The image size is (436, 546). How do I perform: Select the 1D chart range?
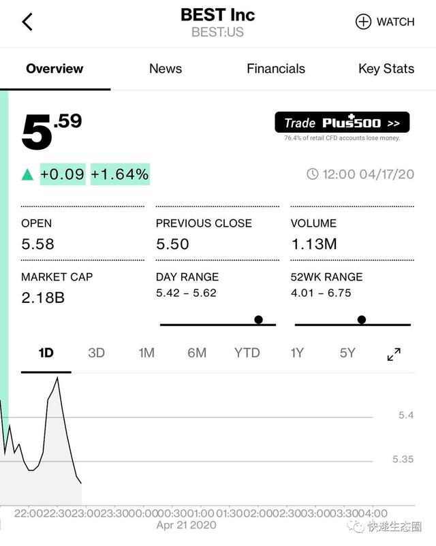tap(46, 353)
